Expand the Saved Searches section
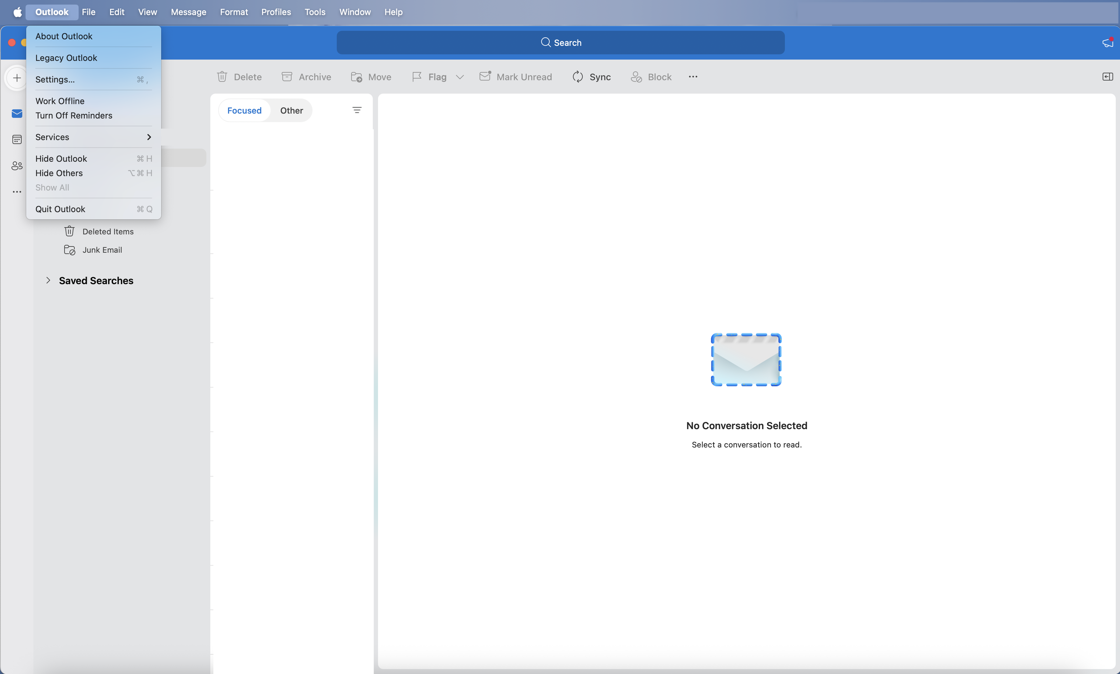The height and width of the screenshot is (674, 1120). (x=48, y=280)
